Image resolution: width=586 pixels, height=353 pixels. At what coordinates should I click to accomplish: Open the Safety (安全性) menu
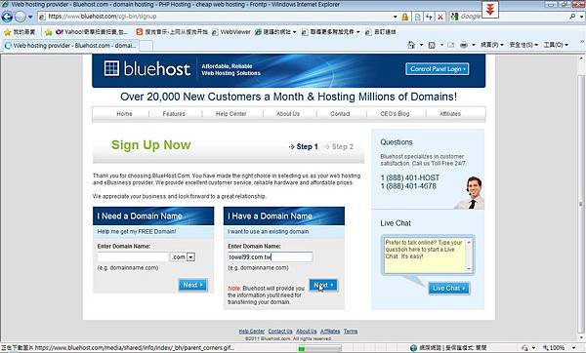pyautogui.click(x=523, y=45)
